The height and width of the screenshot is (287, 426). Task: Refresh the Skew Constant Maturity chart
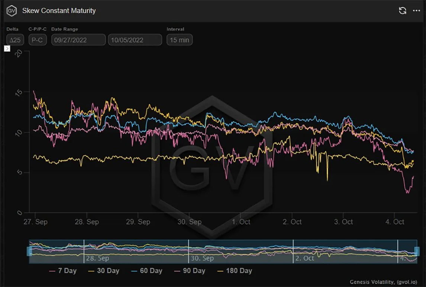402,11
